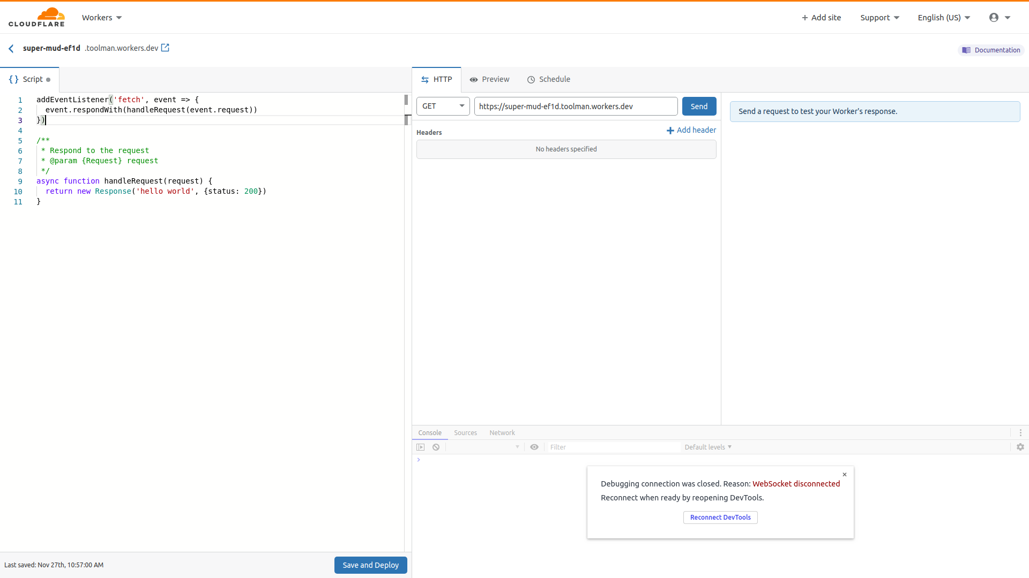Screen dimensions: 1029x578
Task: Click the Cloudflare logo
Action: [x=36, y=17]
